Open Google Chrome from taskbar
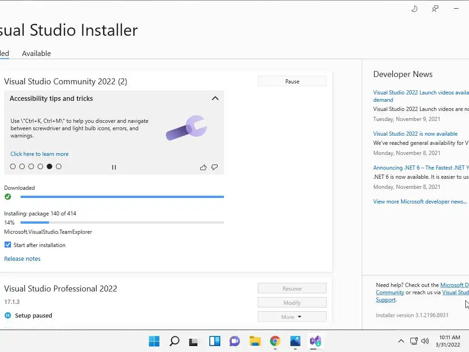 275,341
